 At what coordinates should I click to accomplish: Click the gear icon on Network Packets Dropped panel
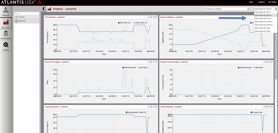click(x=267, y=62)
